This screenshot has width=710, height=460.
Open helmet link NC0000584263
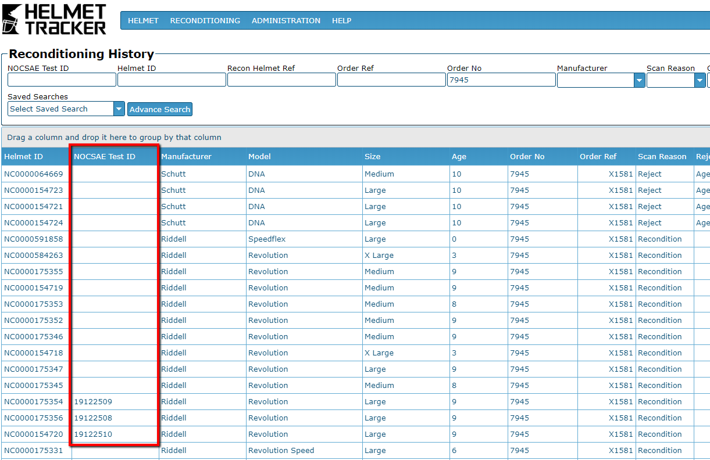tap(34, 255)
